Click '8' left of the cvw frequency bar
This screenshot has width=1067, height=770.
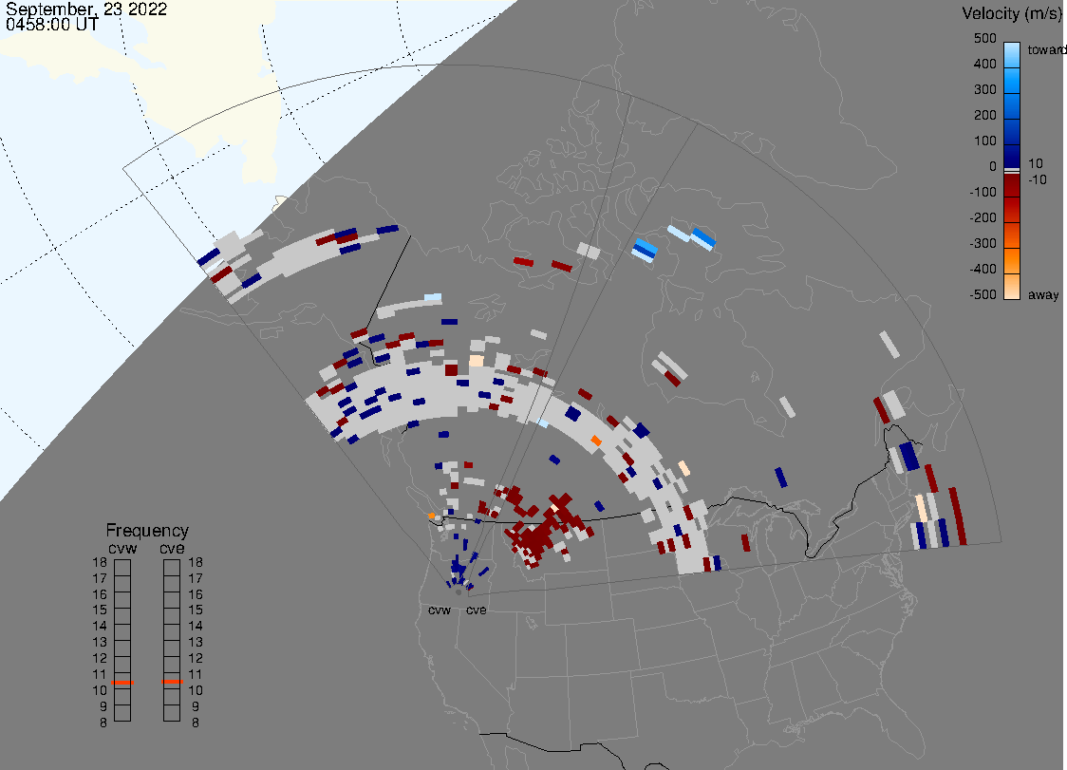coord(103,723)
